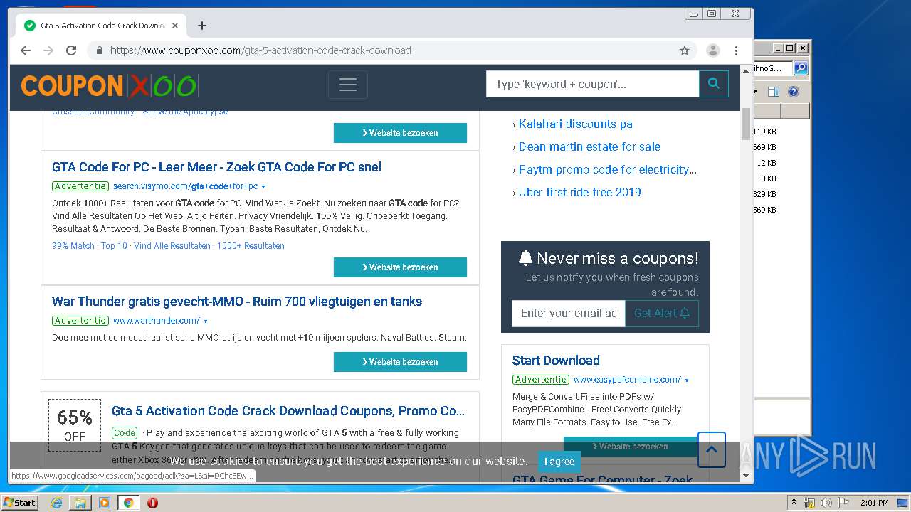The image size is (911, 512).
Task: Open the Kalahari discounts pa link
Action: point(575,124)
